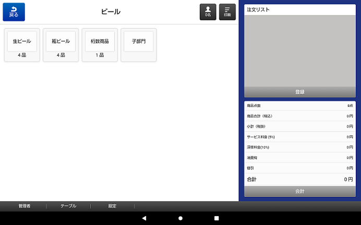
Task: Tap the 戻る back button
Action: click(14, 12)
